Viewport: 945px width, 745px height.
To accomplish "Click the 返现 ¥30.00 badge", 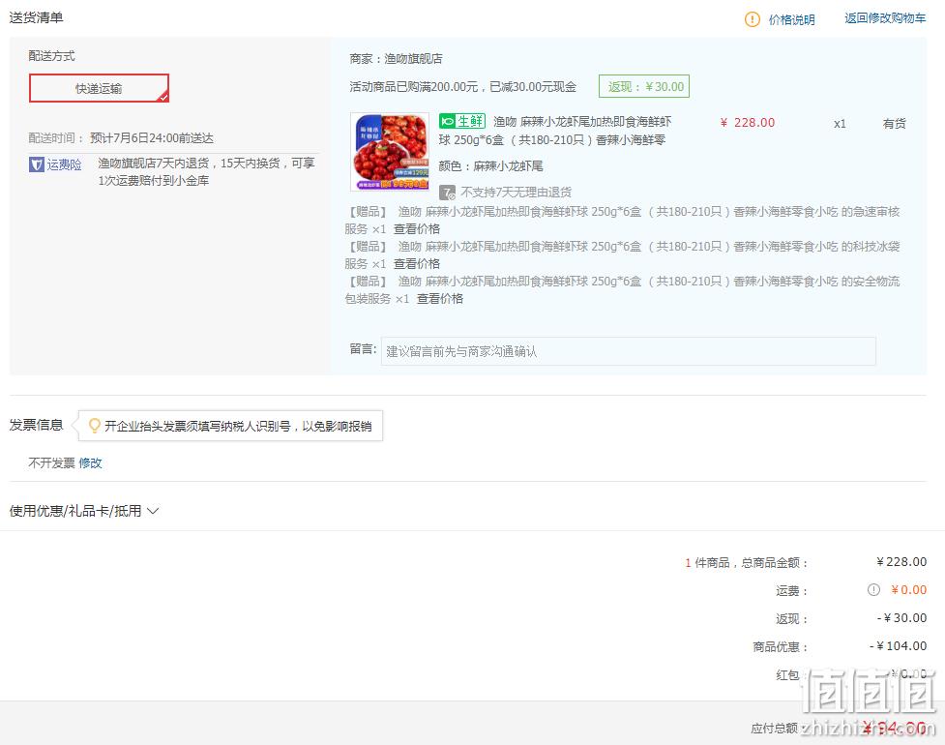I will (643, 86).
